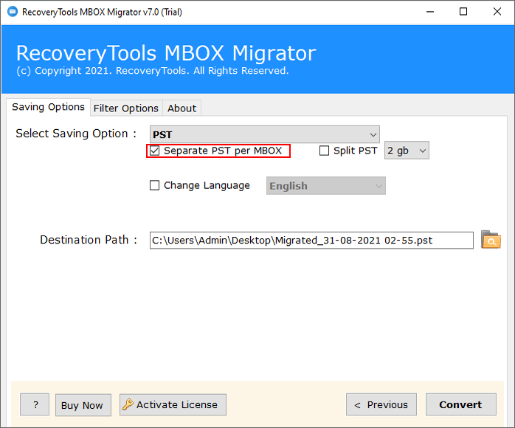The height and width of the screenshot is (428, 515).
Task: Open the Select Saving Option PST dropdown
Action: pyautogui.click(x=264, y=134)
